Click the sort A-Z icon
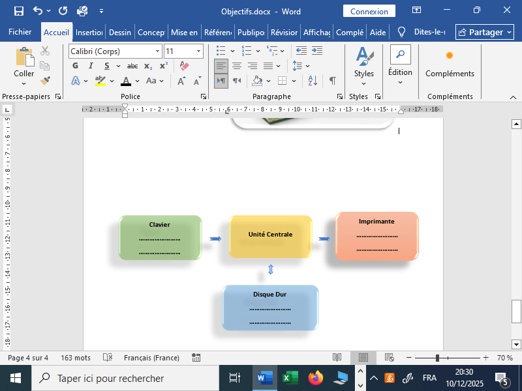The image size is (522, 391). [312, 80]
